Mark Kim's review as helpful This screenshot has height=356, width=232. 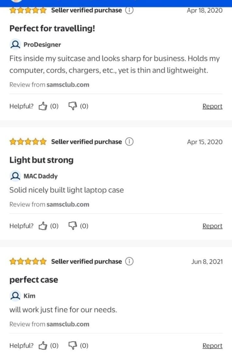pos(43,345)
